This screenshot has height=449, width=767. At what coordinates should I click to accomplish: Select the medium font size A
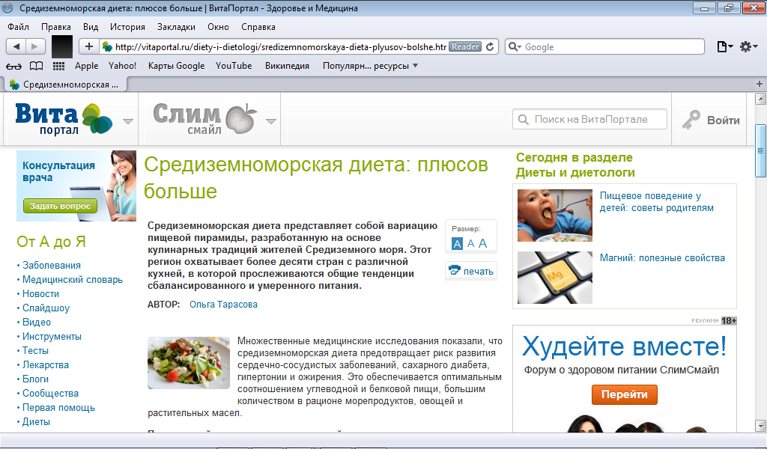pos(470,243)
